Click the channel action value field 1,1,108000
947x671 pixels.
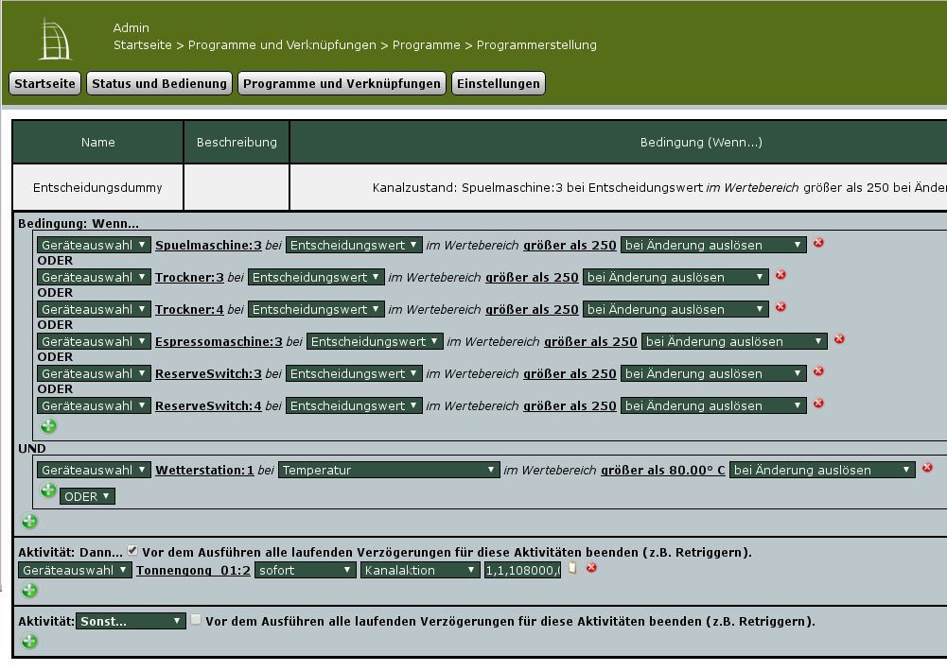point(522,570)
